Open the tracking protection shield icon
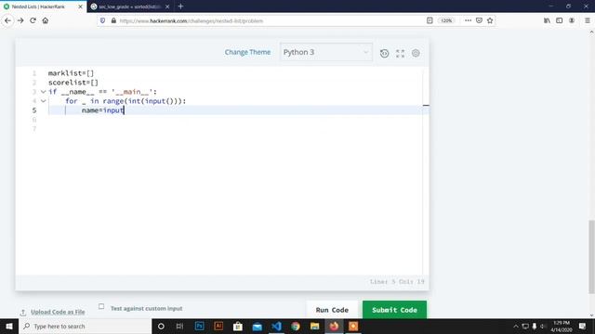 102,20
